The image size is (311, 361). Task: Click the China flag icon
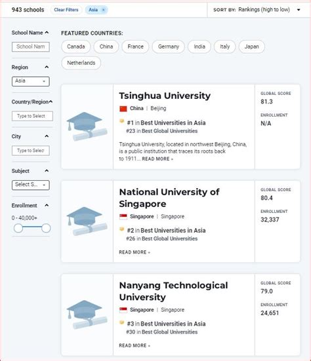point(123,109)
